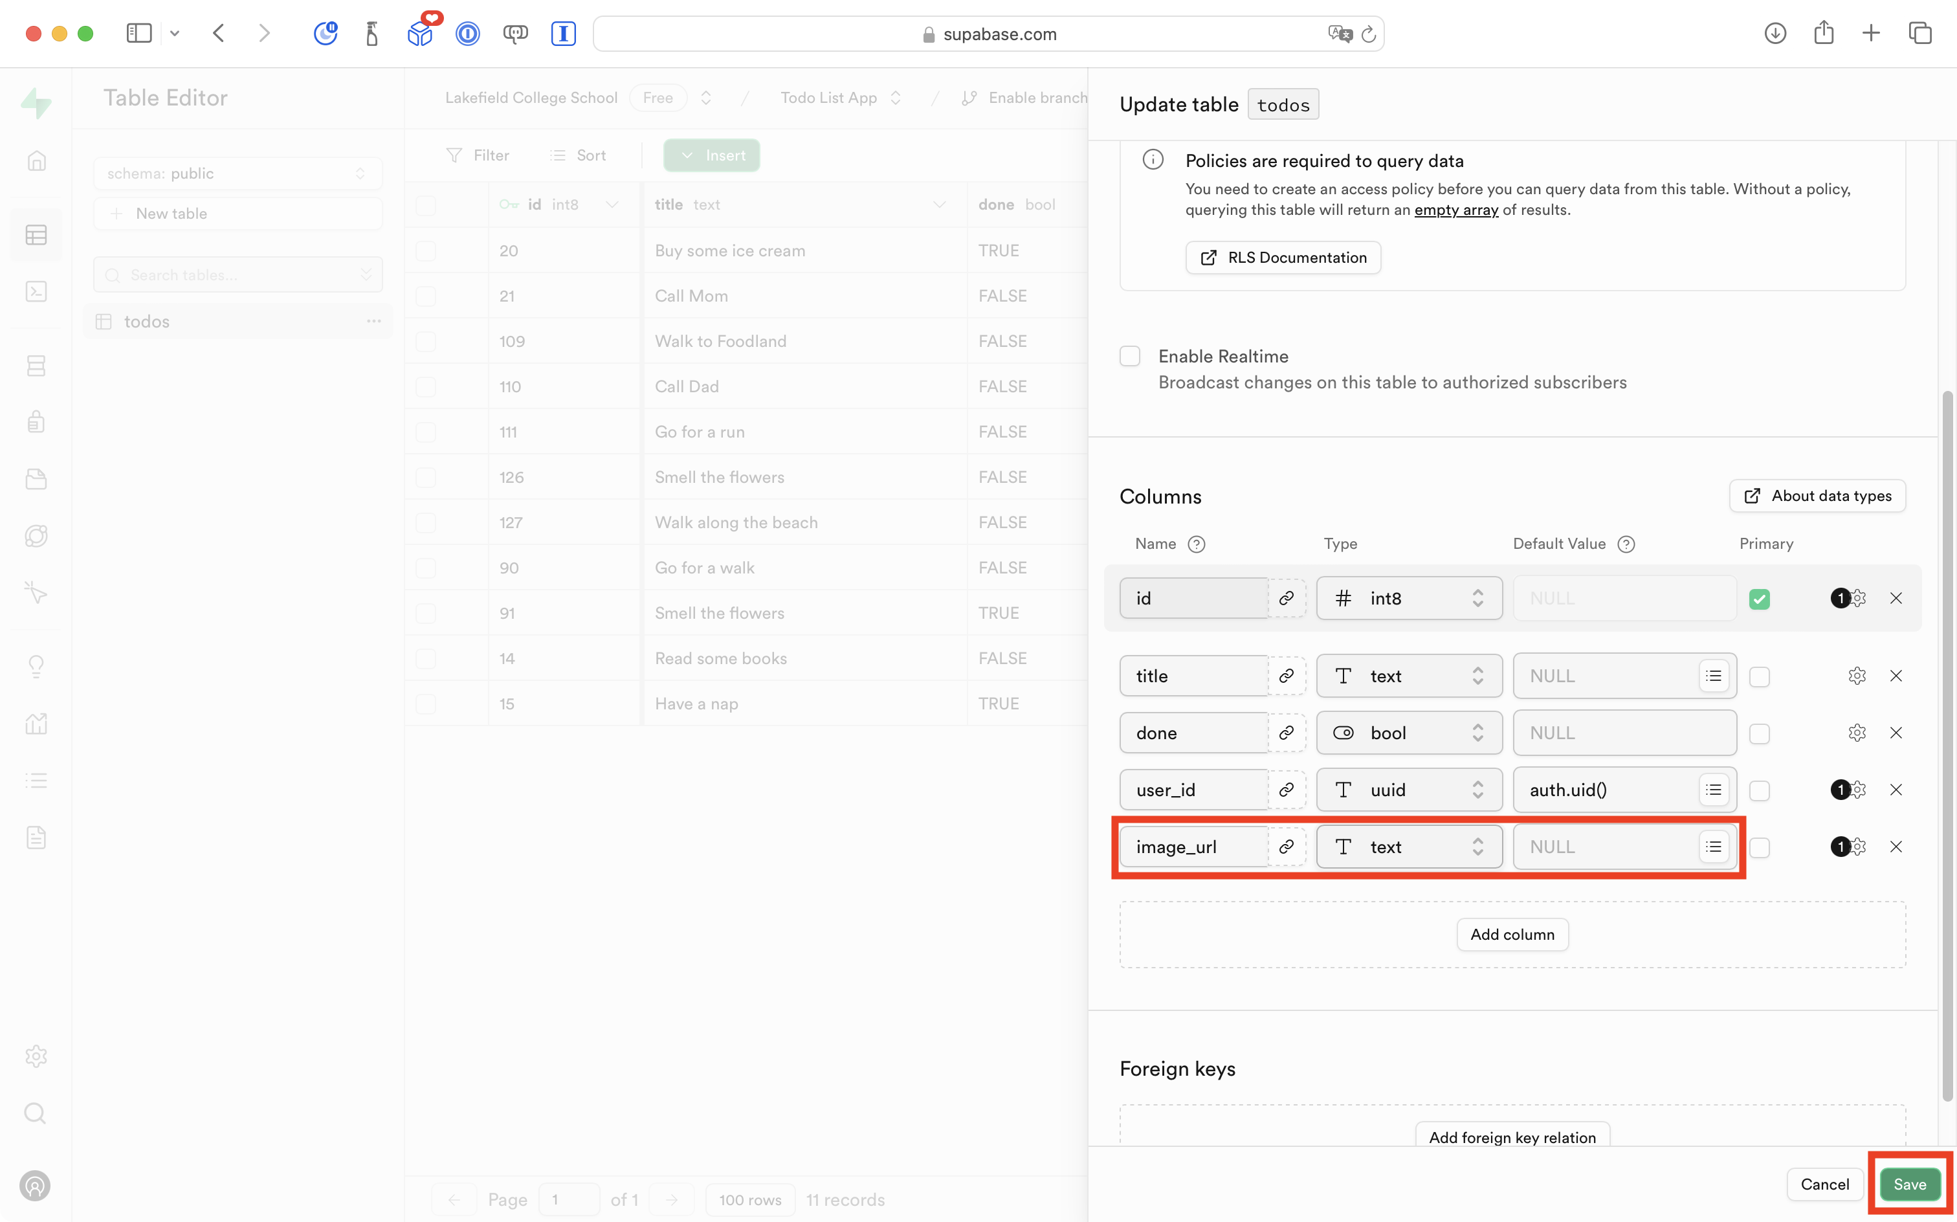Screen dimensions: 1957x1222
Task: Open SQL Editor in the left sidebar
Action: [x=36, y=292]
